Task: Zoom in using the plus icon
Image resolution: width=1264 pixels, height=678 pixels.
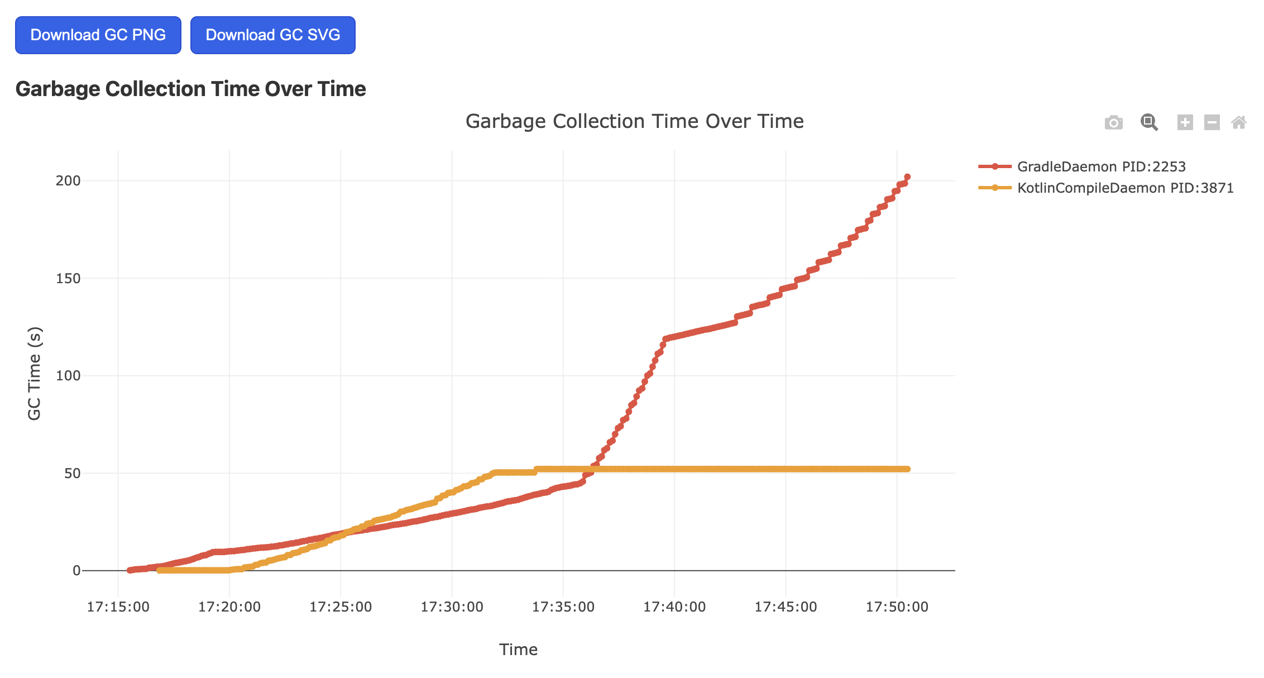Action: [1185, 122]
